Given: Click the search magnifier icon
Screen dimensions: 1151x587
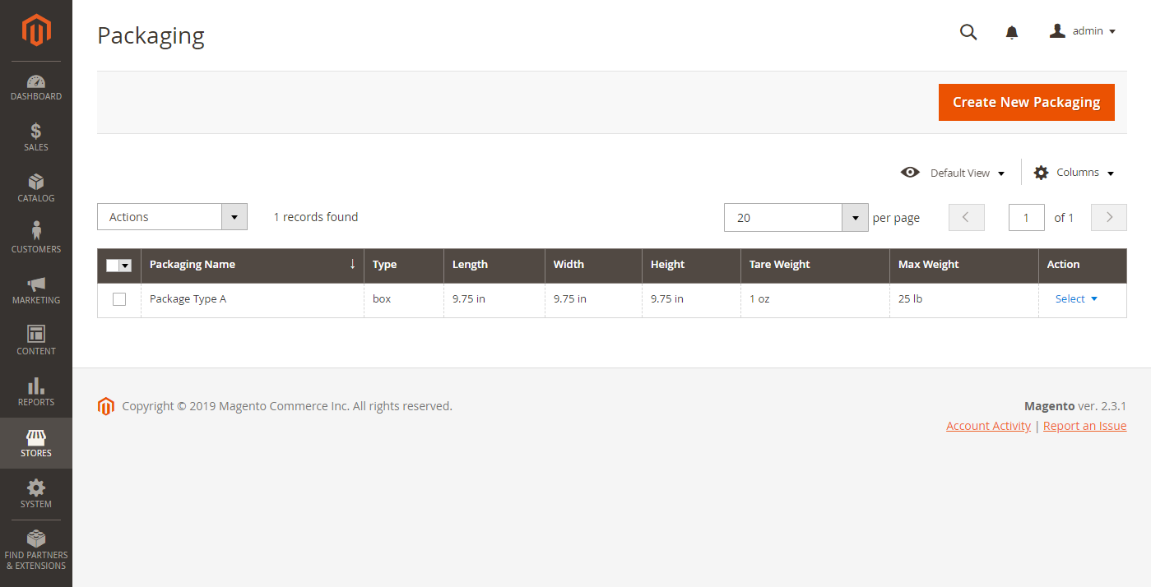Looking at the screenshot, I should tap(968, 32).
